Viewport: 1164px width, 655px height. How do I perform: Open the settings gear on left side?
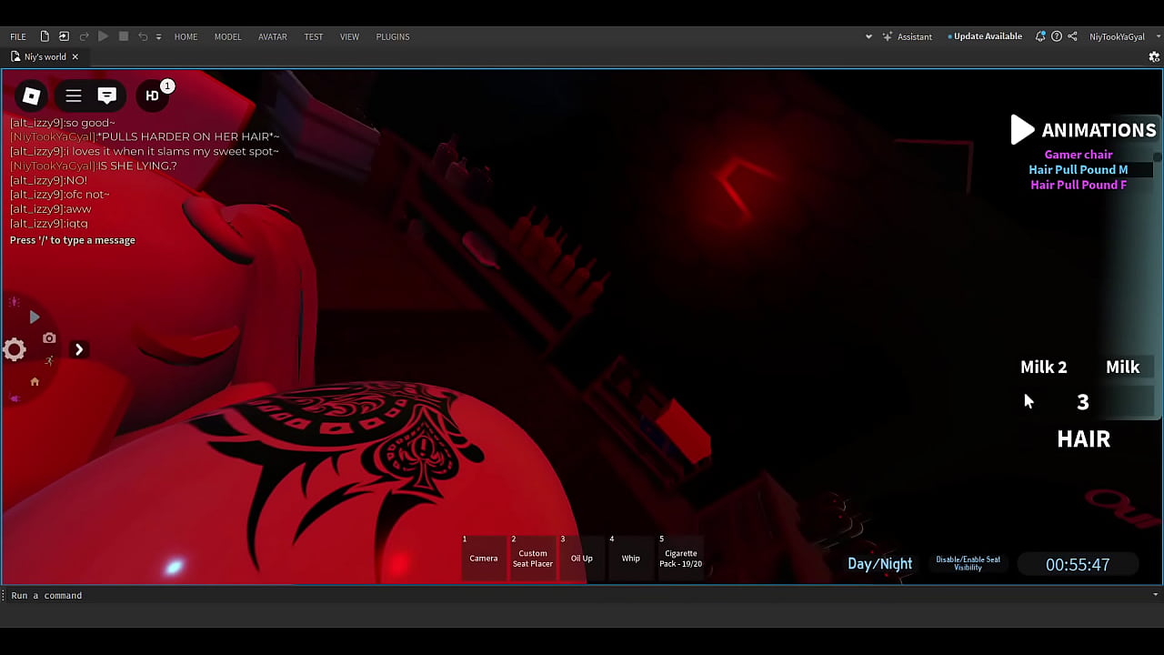click(15, 349)
